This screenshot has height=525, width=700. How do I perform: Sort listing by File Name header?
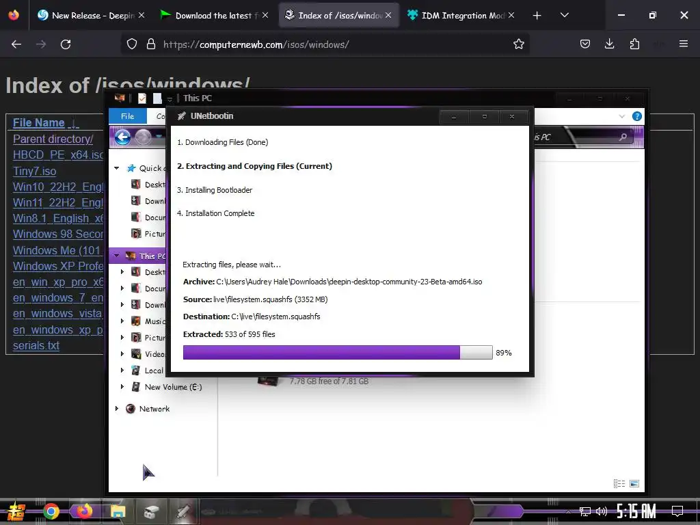tap(39, 123)
